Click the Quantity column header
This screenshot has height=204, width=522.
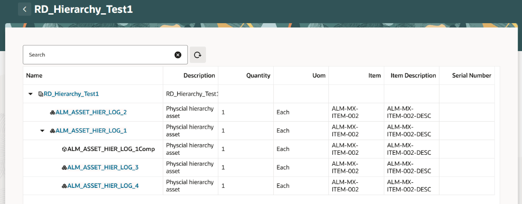tap(258, 76)
